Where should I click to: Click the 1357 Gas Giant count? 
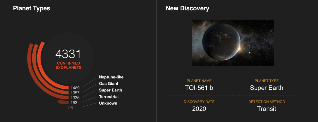coord(75,93)
